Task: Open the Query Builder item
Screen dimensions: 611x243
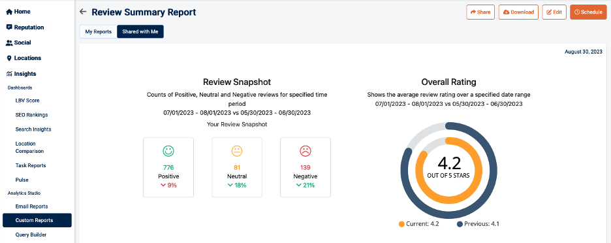Action: pos(31,235)
